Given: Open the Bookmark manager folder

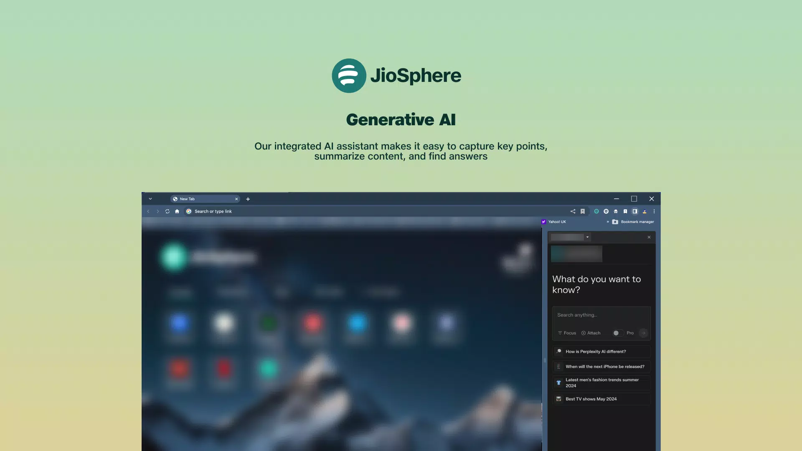Looking at the screenshot, I should pyautogui.click(x=633, y=222).
